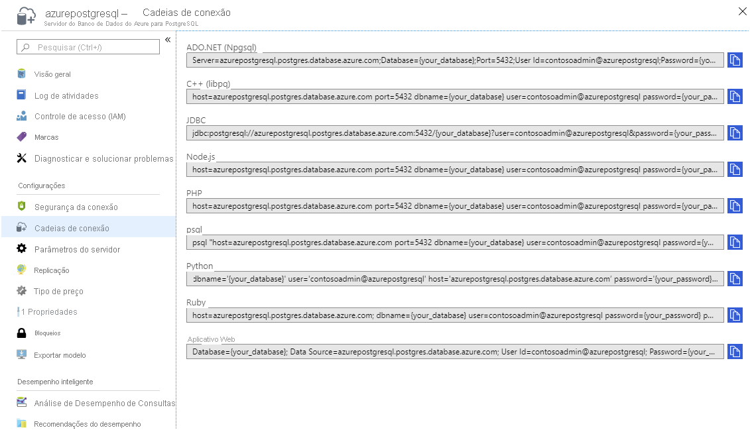Image resolution: width=750 pixels, height=430 pixels.
Task: Select the Aplicativo Web connection string field
Action: point(455,352)
